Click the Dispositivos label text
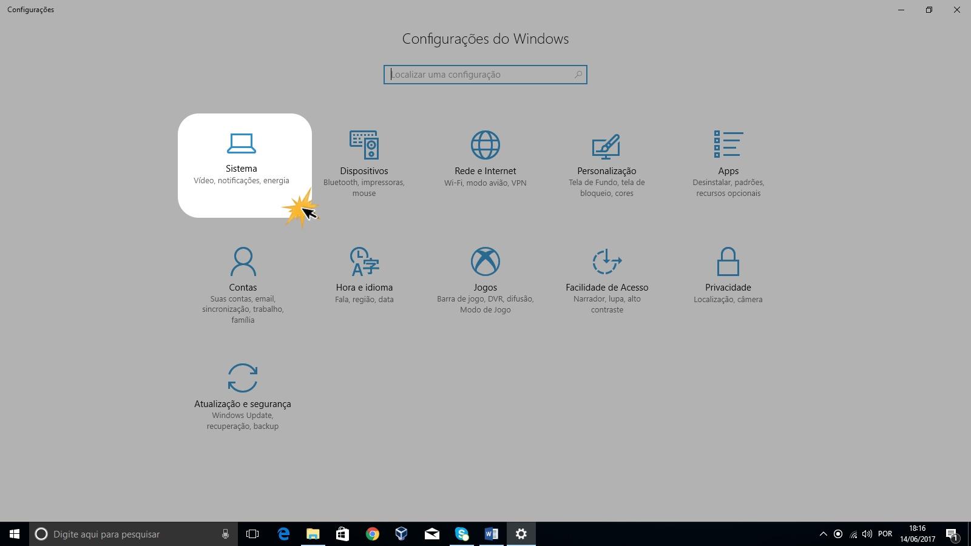Image resolution: width=971 pixels, height=546 pixels. tap(364, 171)
